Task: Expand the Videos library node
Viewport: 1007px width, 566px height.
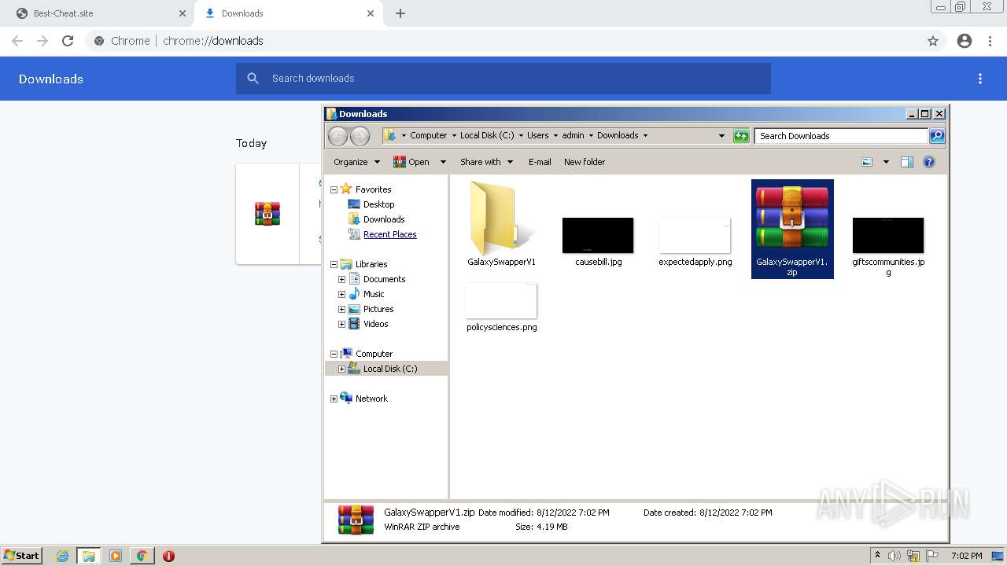Action: pos(341,324)
